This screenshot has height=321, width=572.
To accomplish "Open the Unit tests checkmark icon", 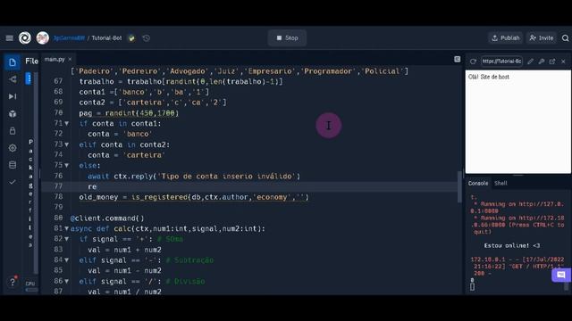I will point(13,182).
